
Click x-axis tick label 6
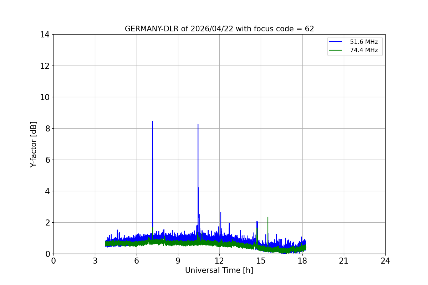[x=137, y=261]
